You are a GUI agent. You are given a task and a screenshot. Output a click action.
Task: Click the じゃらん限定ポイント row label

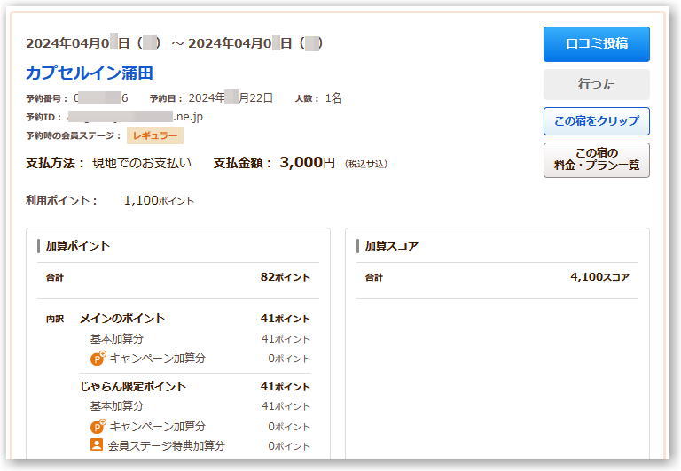tap(133, 386)
